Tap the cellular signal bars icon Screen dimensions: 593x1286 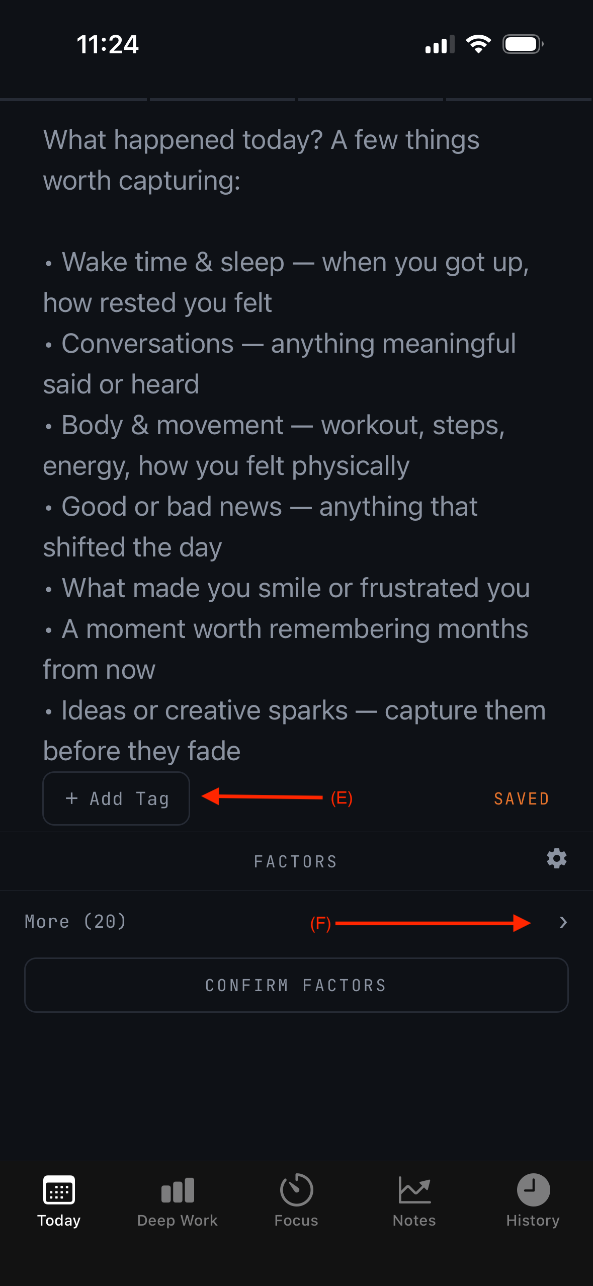440,44
